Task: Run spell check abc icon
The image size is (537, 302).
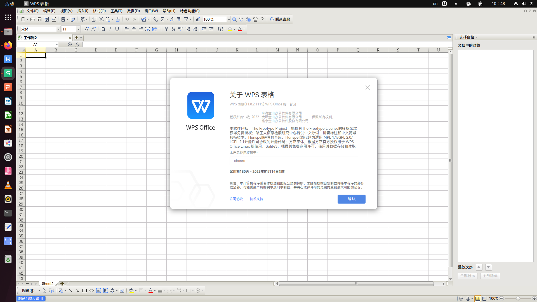Action: tap(241, 19)
